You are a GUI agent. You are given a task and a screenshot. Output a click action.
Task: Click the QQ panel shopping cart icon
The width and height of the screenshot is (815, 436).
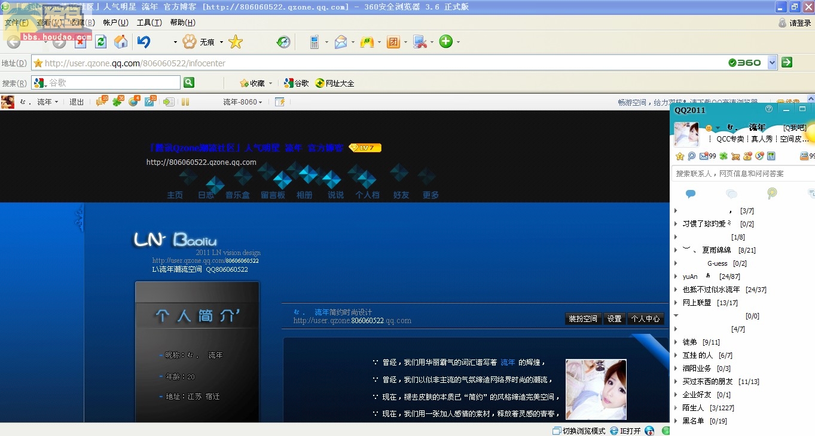pos(735,156)
